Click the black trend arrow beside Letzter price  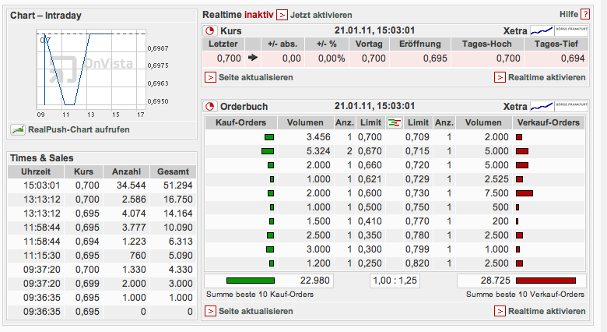pos(252,58)
